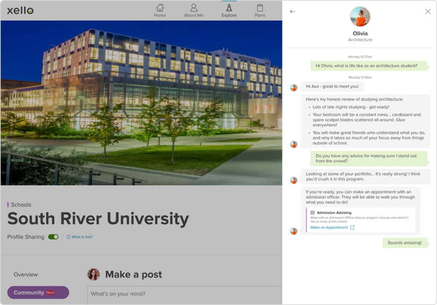Click the back arrow in the chat panel

(292, 12)
